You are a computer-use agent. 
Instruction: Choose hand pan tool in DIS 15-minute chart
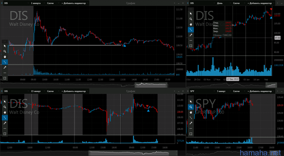point(5,112)
